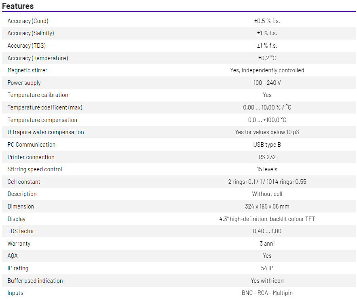
Task: Click the 100 - 240 V value
Action: (x=267, y=83)
